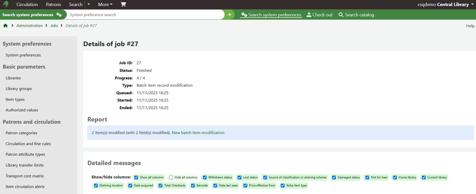
Task: Open Patron attribute types link
Action: tap(25, 154)
